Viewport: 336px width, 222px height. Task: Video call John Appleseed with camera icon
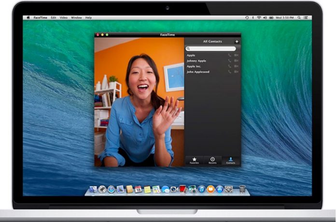[236, 72]
